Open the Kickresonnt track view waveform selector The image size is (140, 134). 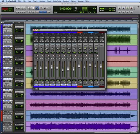click(7, 29)
